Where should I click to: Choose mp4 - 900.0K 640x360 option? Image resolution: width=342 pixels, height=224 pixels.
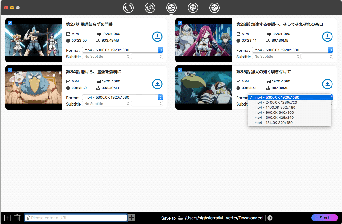(289, 112)
